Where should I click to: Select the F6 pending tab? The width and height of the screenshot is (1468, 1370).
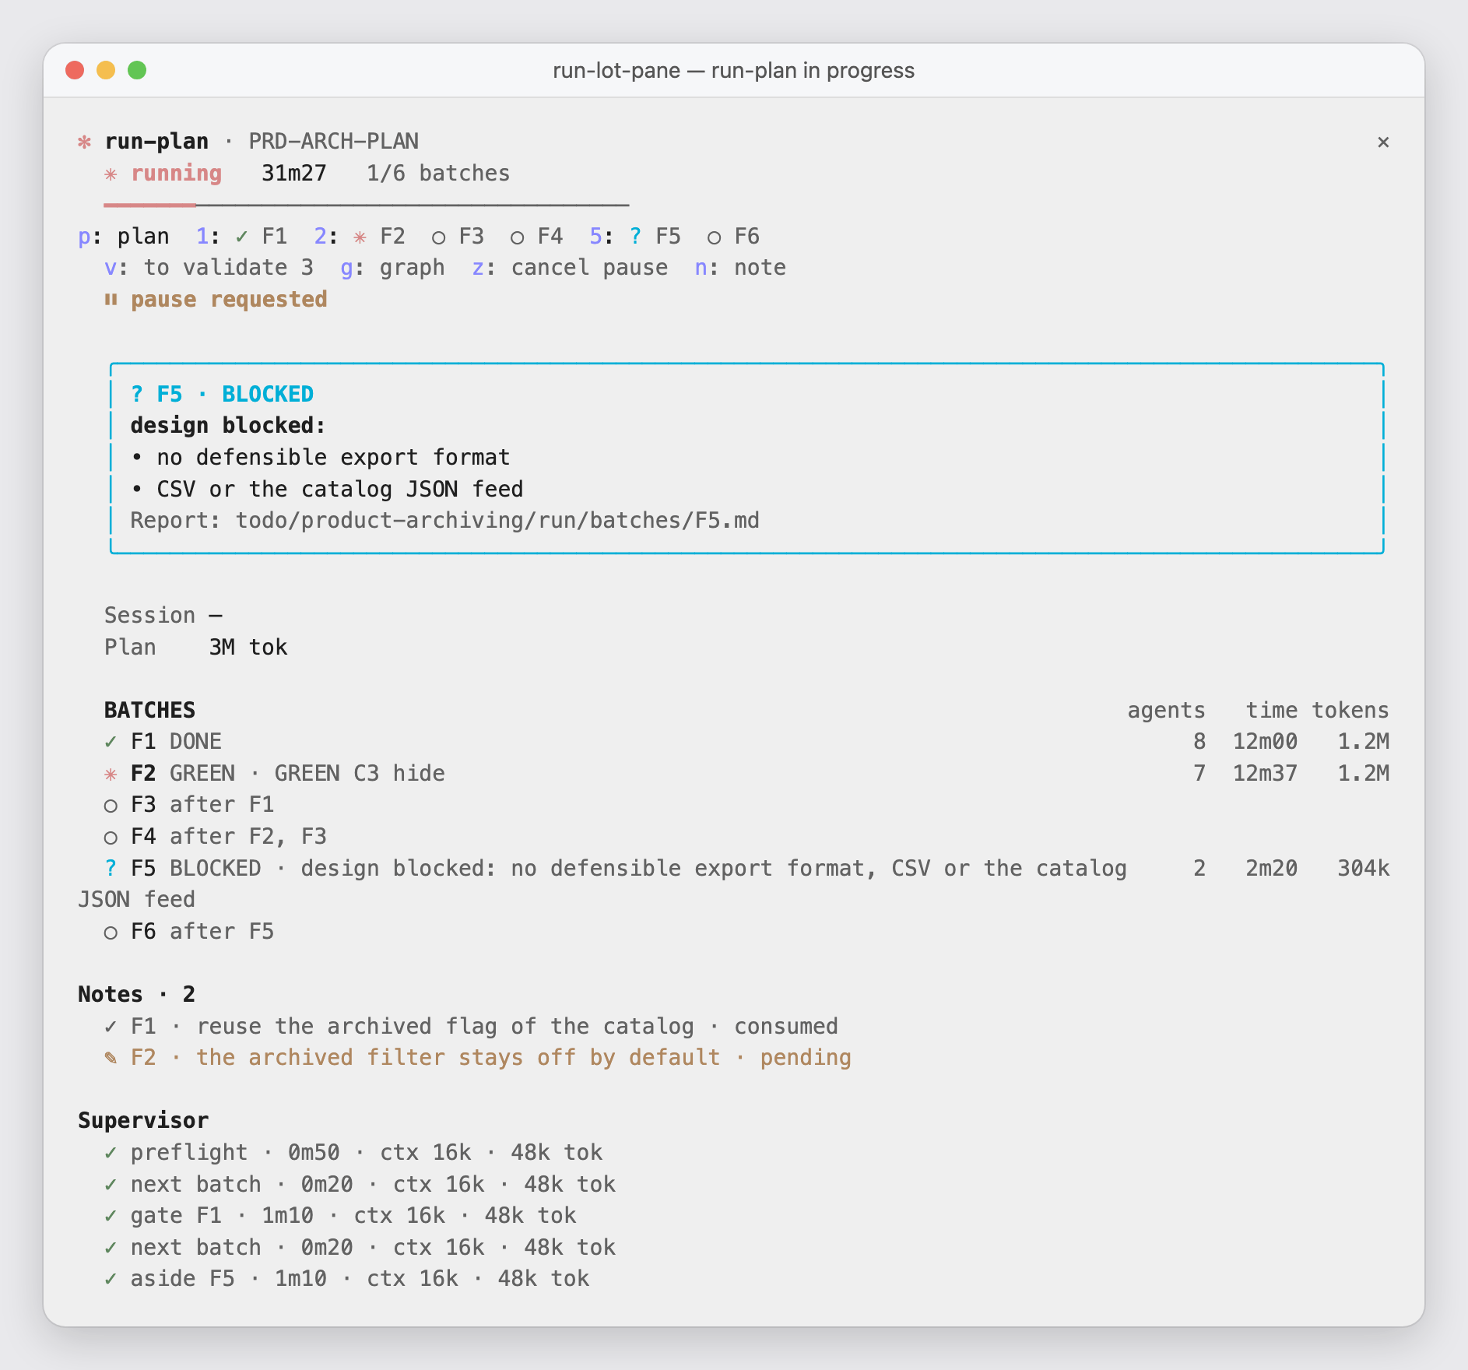tap(734, 237)
